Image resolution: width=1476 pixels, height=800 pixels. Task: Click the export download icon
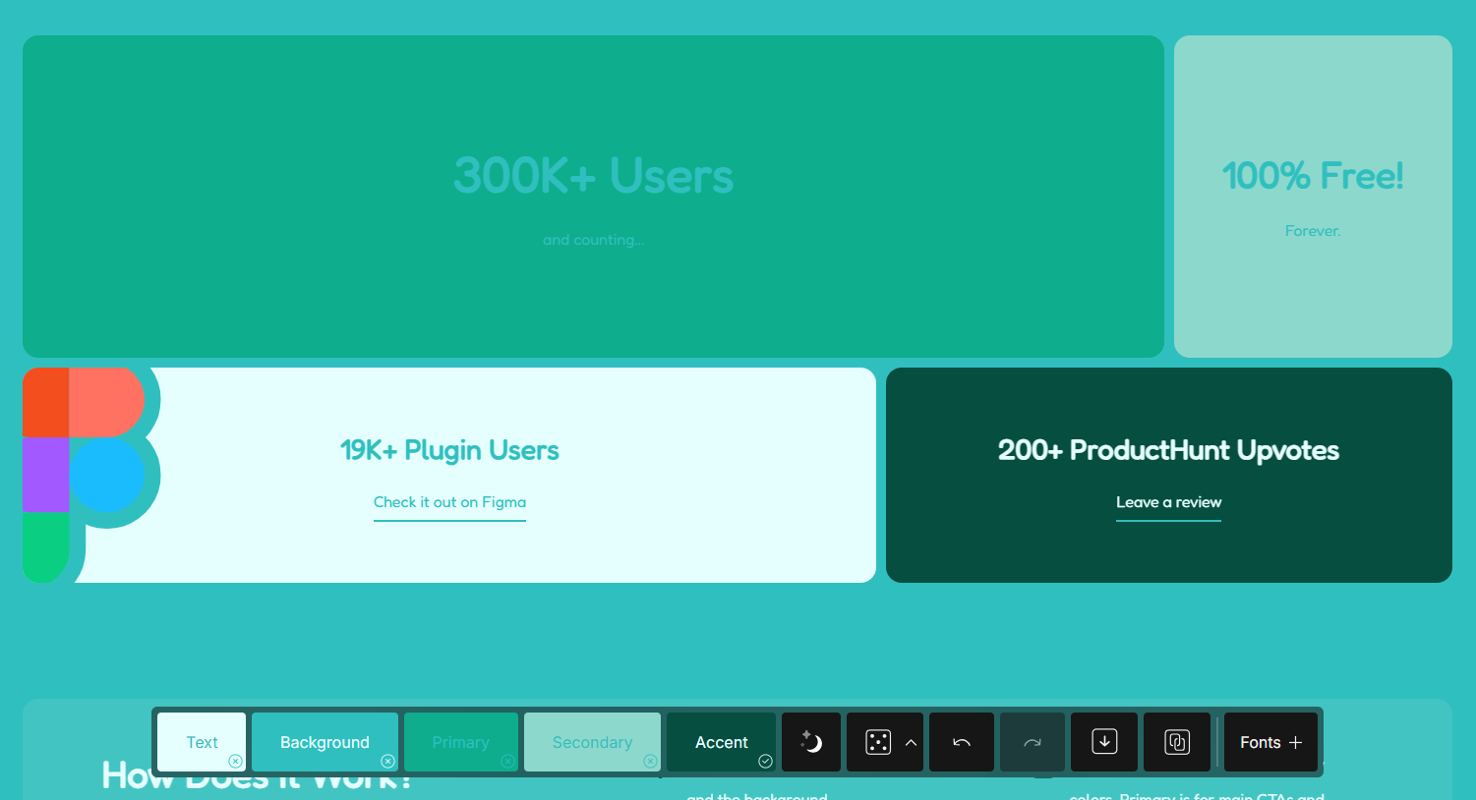[1104, 742]
